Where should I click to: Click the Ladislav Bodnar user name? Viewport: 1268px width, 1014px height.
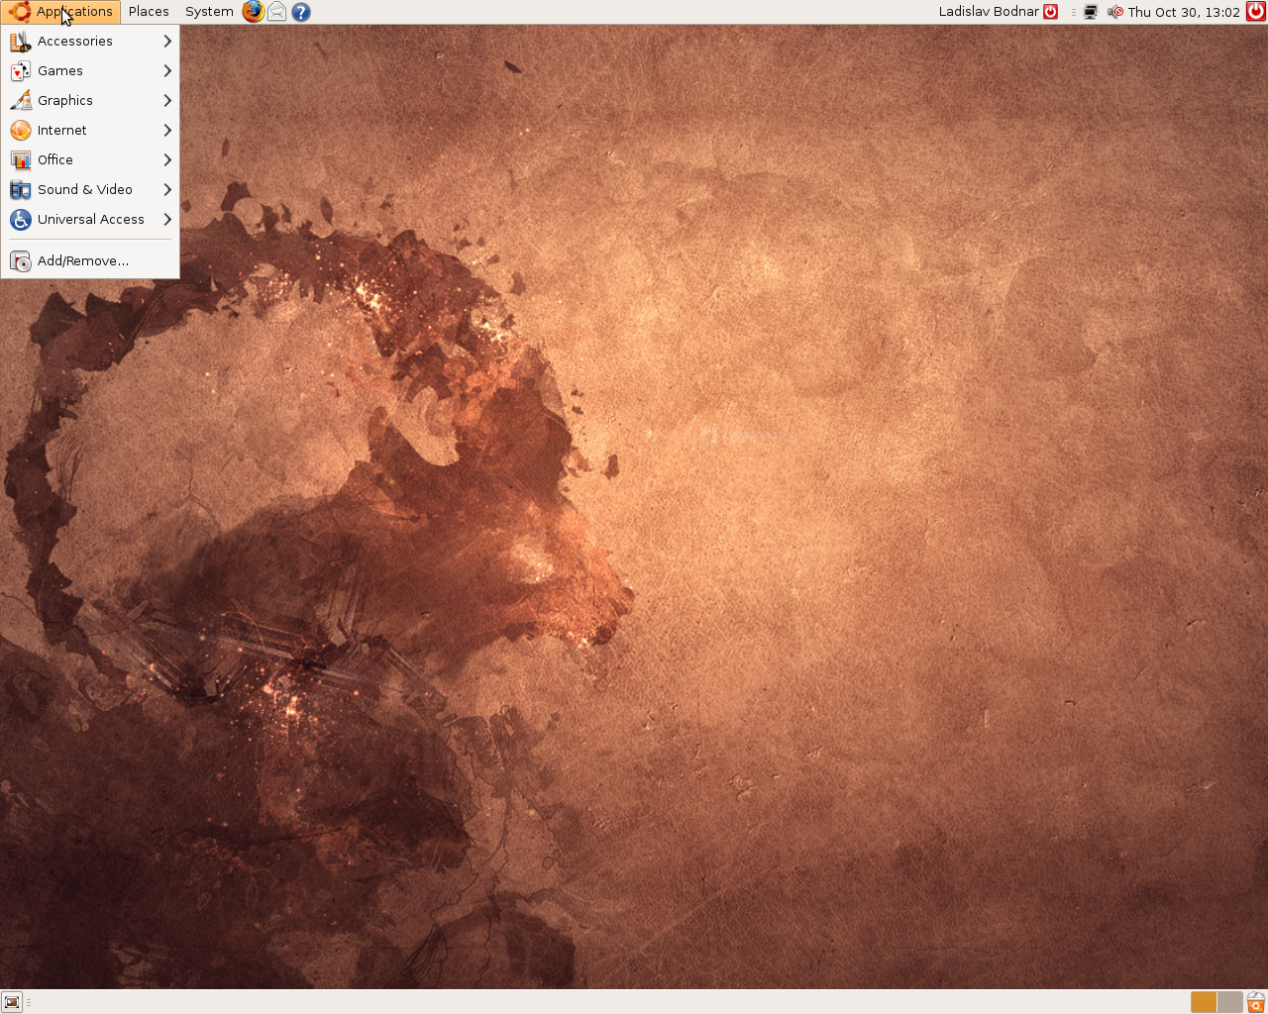989,12
